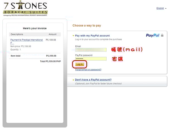Click the Log In button
181x128 pixels.
pos(80,64)
